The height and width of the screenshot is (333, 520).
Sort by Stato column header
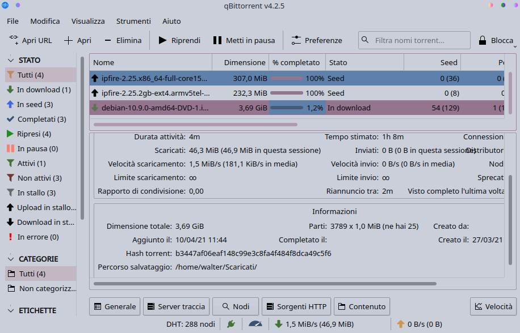pos(365,62)
